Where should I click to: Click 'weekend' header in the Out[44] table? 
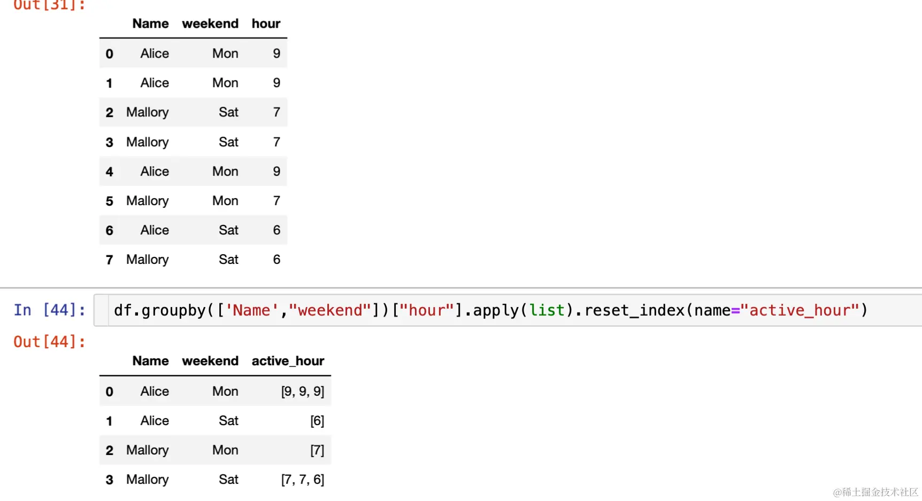point(210,361)
